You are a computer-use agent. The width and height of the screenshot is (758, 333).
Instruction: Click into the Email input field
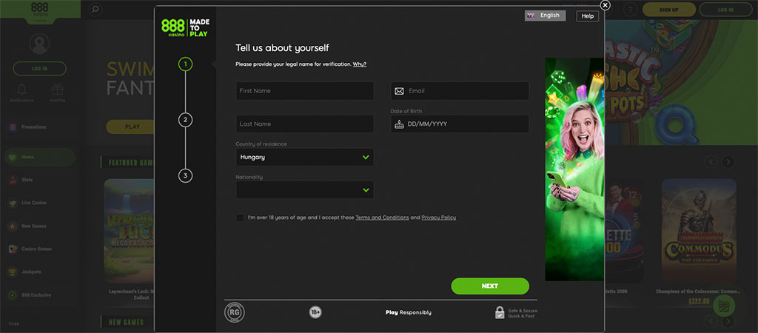click(x=466, y=91)
